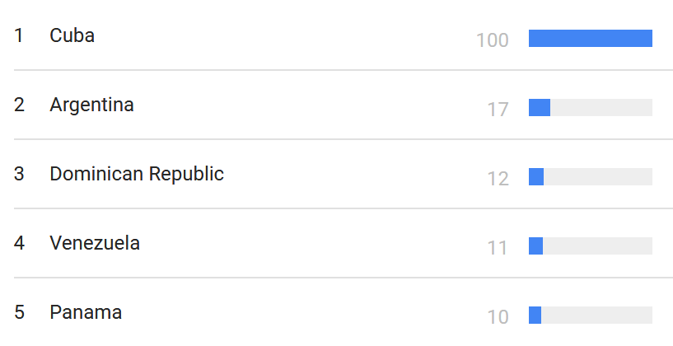The height and width of the screenshot is (346, 673).
Task: Click the gray bar area for Panama
Action: (x=596, y=315)
